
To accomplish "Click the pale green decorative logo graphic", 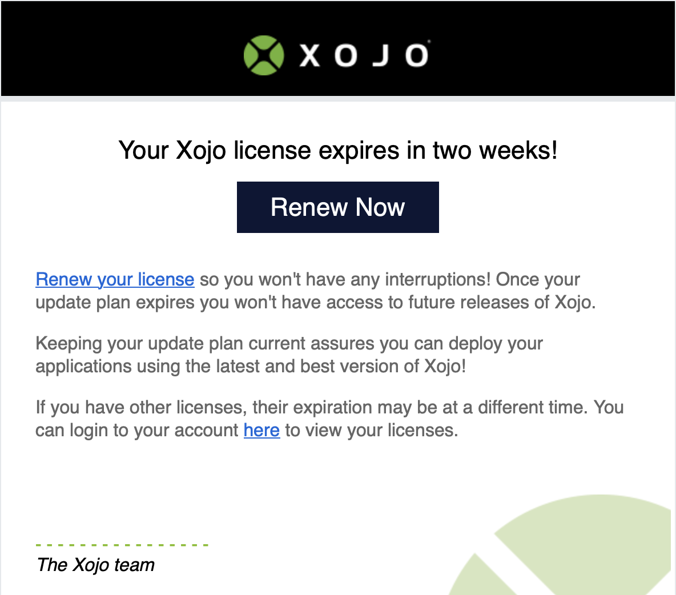I will pyautogui.click(x=561, y=545).
